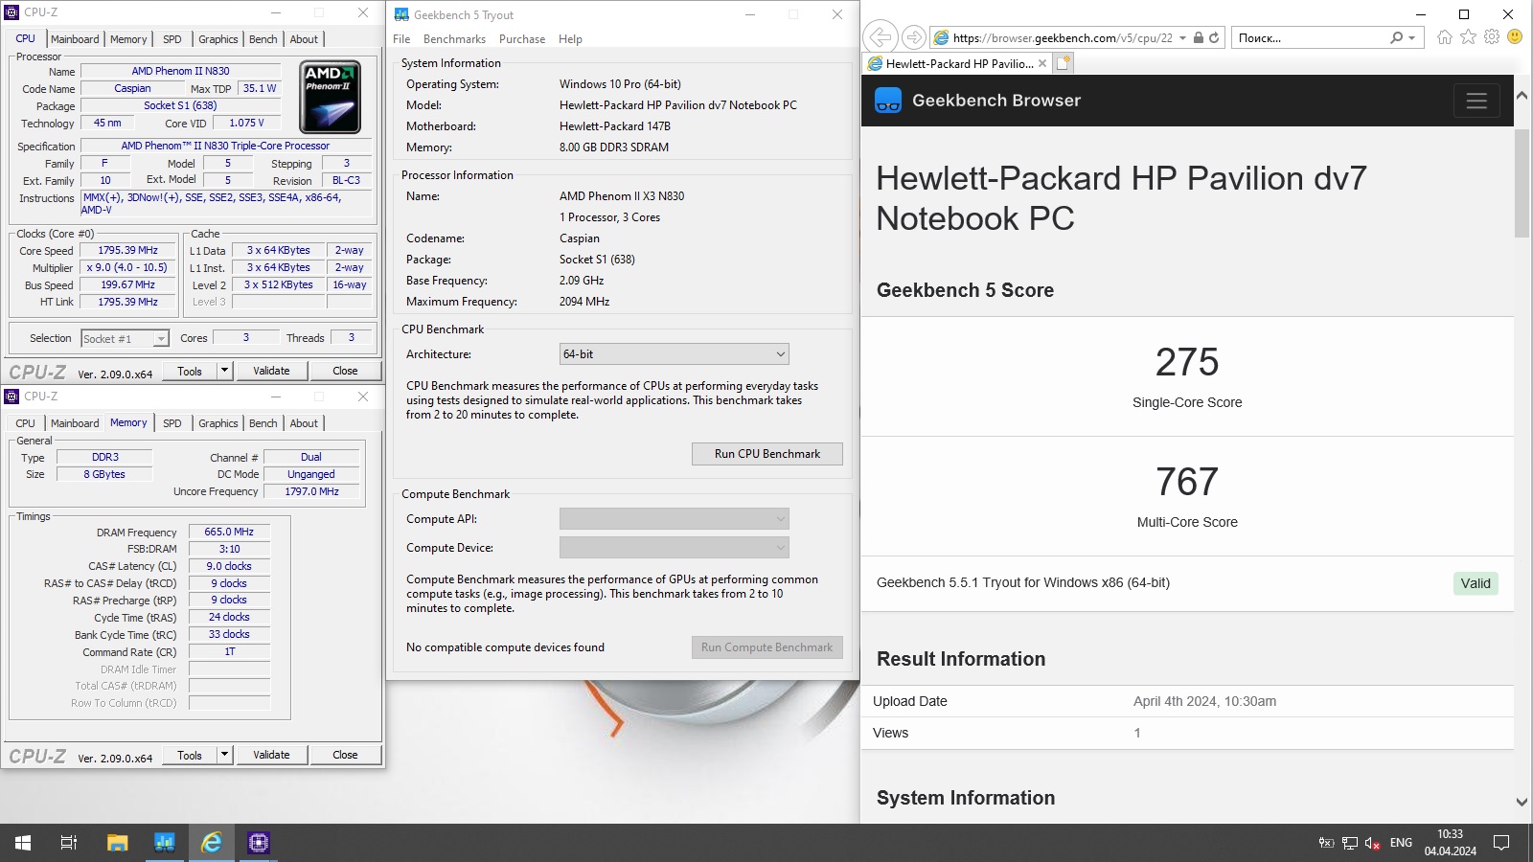
Task: Expand the browser address bar dropdown arrow
Action: click(1183, 37)
